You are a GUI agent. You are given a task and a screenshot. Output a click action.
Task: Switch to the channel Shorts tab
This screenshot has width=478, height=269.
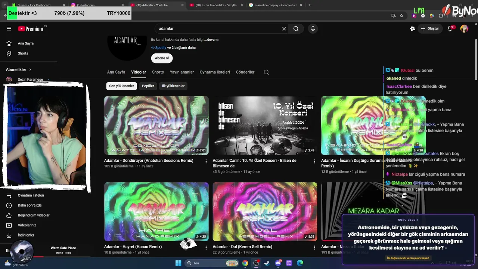click(158, 72)
